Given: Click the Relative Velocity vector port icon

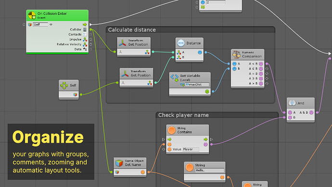Looking at the screenshot, I should point(85,44).
